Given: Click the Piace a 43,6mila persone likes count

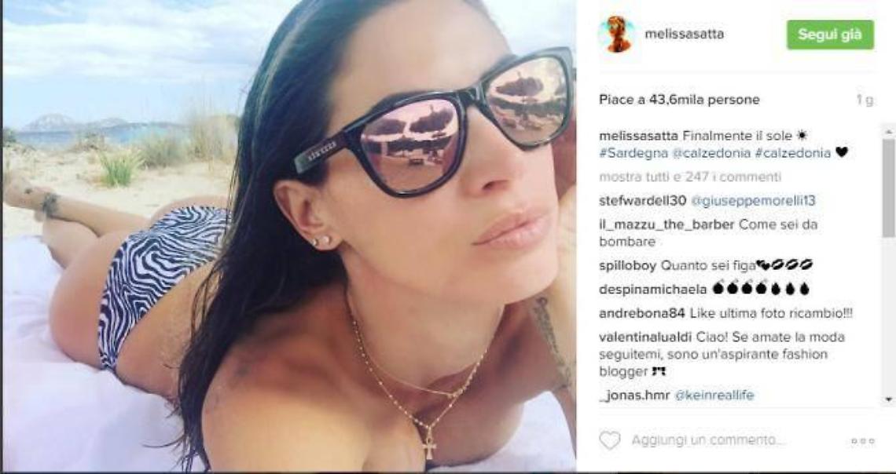Looking at the screenshot, I should click(679, 100).
